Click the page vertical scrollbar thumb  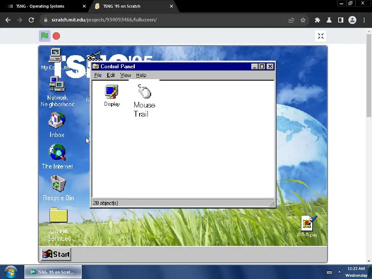click(369, 76)
